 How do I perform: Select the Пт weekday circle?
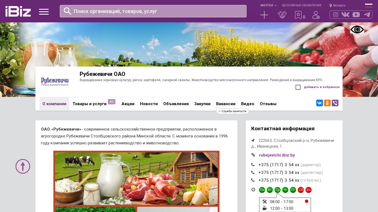pyautogui.click(x=293, y=190)
